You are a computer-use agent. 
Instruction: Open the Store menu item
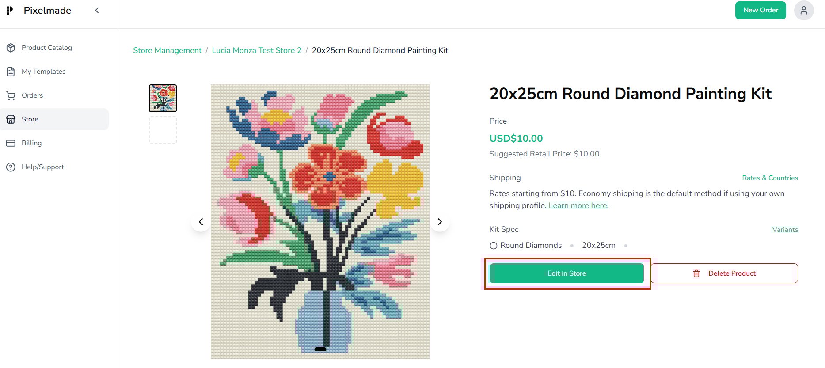click(30, 119)
